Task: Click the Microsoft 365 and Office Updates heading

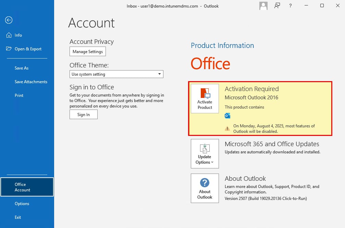Action: [272, 144]
